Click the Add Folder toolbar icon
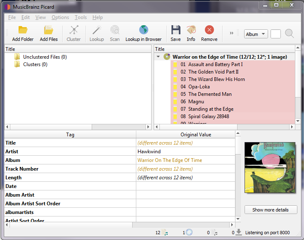The height and width of the screenshot is (240, 304). tap(23, 30)
